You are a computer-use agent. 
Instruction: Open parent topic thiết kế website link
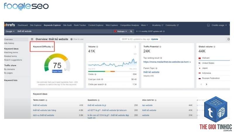151,72
